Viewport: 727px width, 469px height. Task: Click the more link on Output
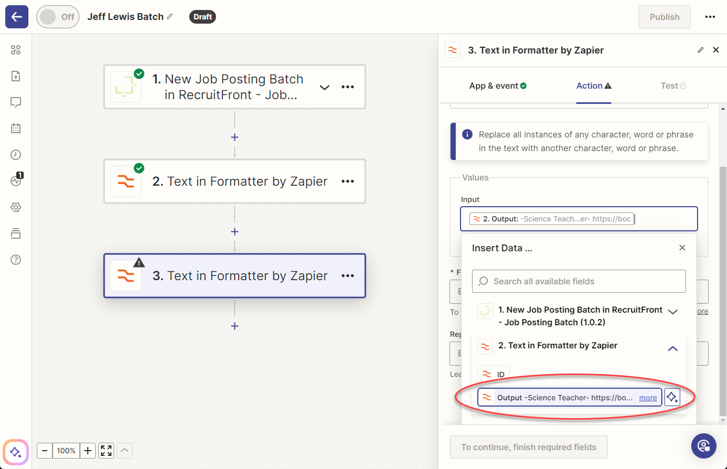pyautogui.click(x=648, y=398)
